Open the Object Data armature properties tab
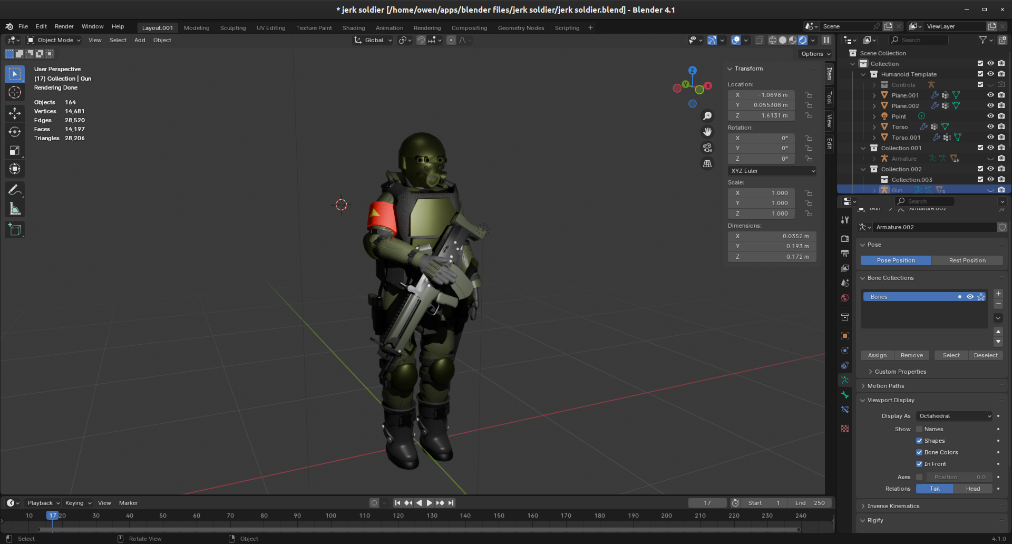1012x544 pixels. click(x=845, y=380)
